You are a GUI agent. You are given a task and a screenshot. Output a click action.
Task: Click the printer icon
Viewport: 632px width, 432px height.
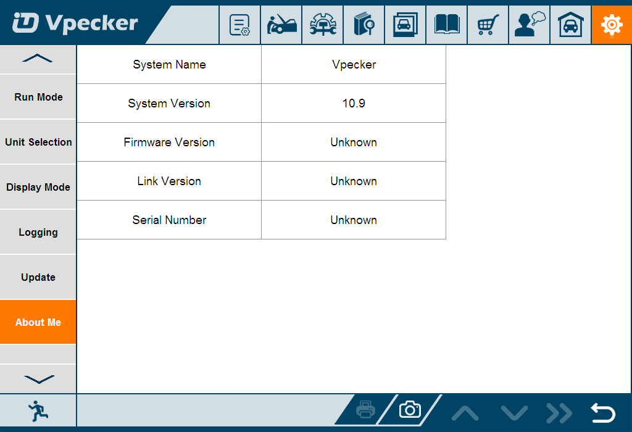[365, 410]
